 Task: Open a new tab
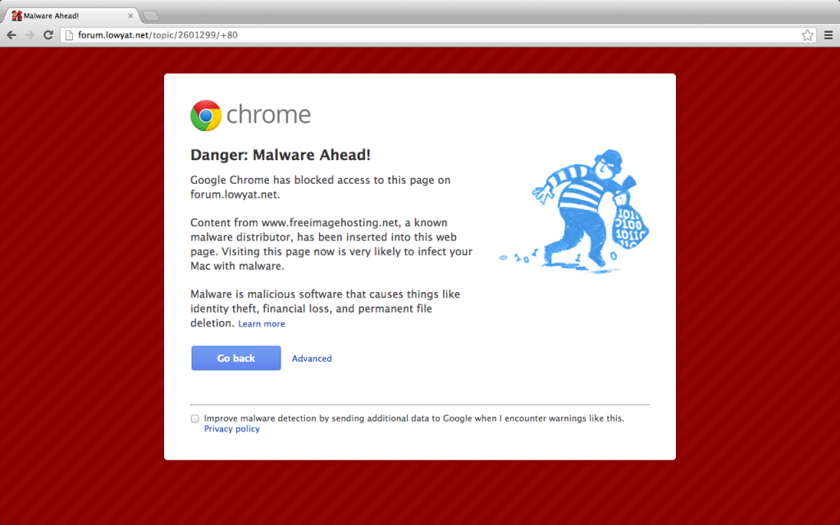coord(151,16)
